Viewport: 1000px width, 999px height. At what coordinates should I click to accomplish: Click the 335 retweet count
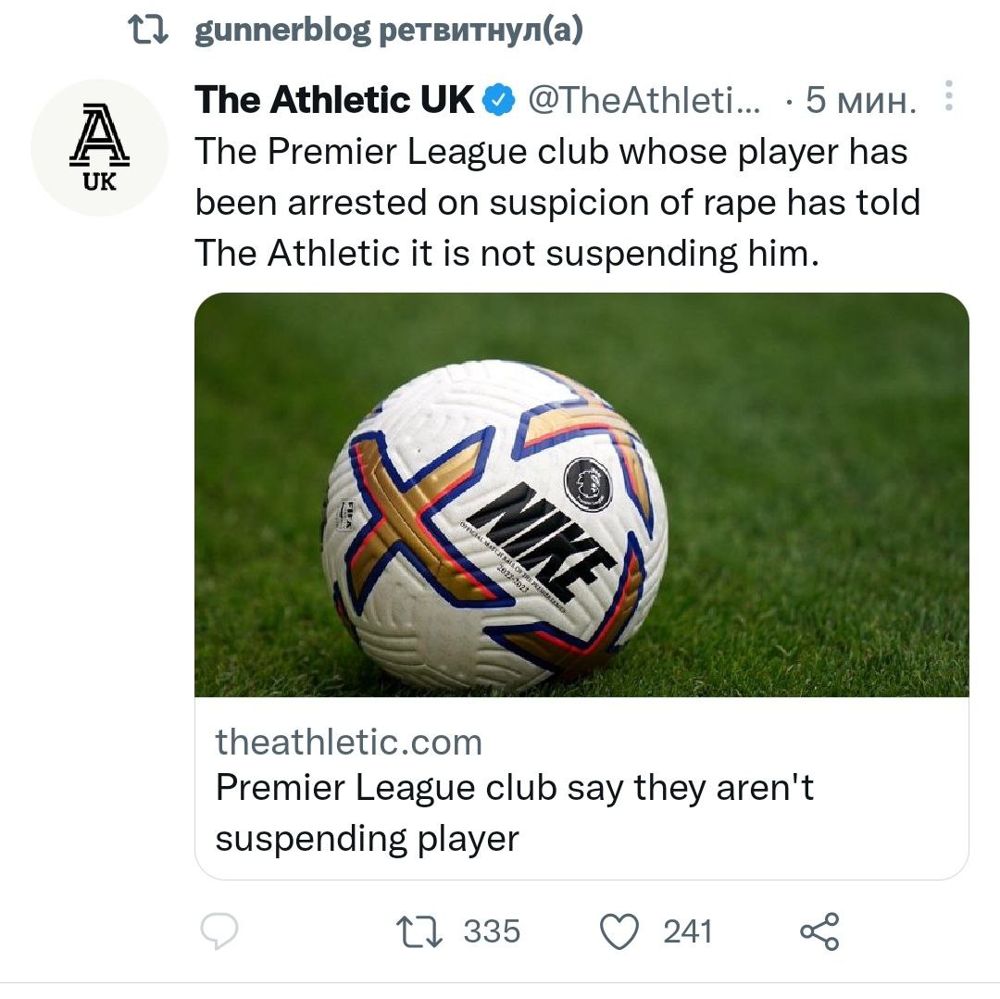(492, 930)
